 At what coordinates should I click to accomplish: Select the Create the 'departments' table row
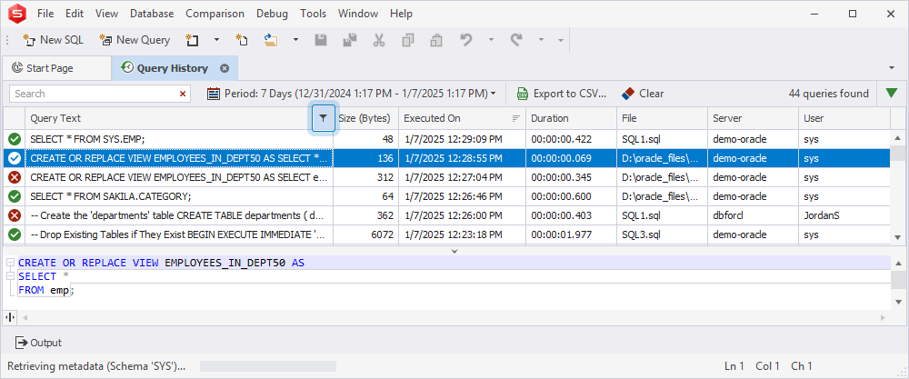tap(447, 215)
